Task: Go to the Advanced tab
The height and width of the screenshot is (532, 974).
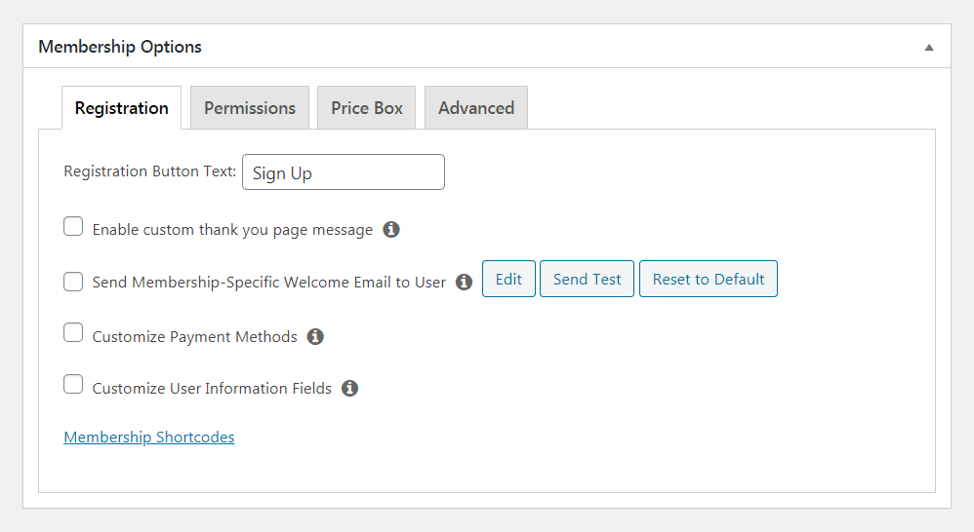Action: click(476, 108)
